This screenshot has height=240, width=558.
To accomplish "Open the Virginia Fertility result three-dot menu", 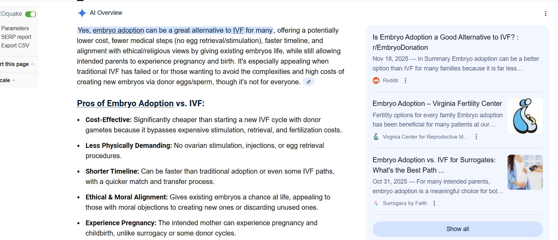I will click(x=476, y=137).
